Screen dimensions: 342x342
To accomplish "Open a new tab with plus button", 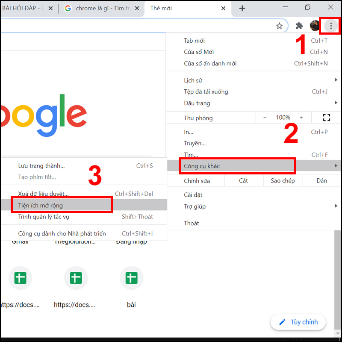I will click(242, 8).
